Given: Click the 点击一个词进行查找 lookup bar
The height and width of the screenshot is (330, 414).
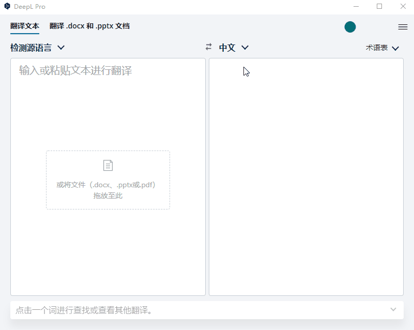Looking at the screenshot, I should pyautogui.click(x=207, y=310).
